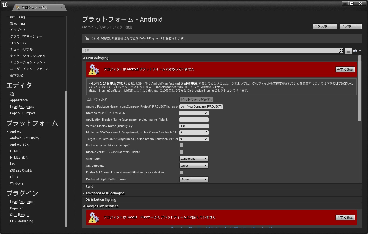This screenshot has width=368, height=234.
Task: Open Rendering settings in sidebar
Action: click(x=17, y=17)
